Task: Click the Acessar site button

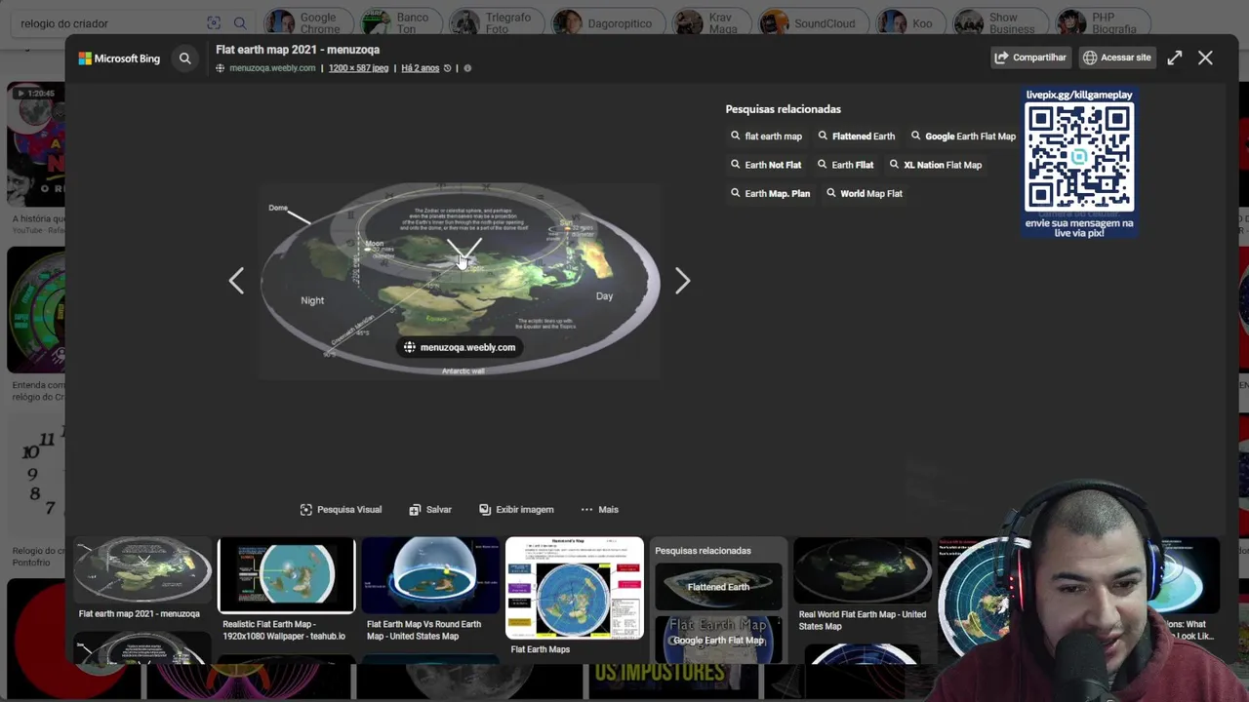Action: tap(1116, 58)
